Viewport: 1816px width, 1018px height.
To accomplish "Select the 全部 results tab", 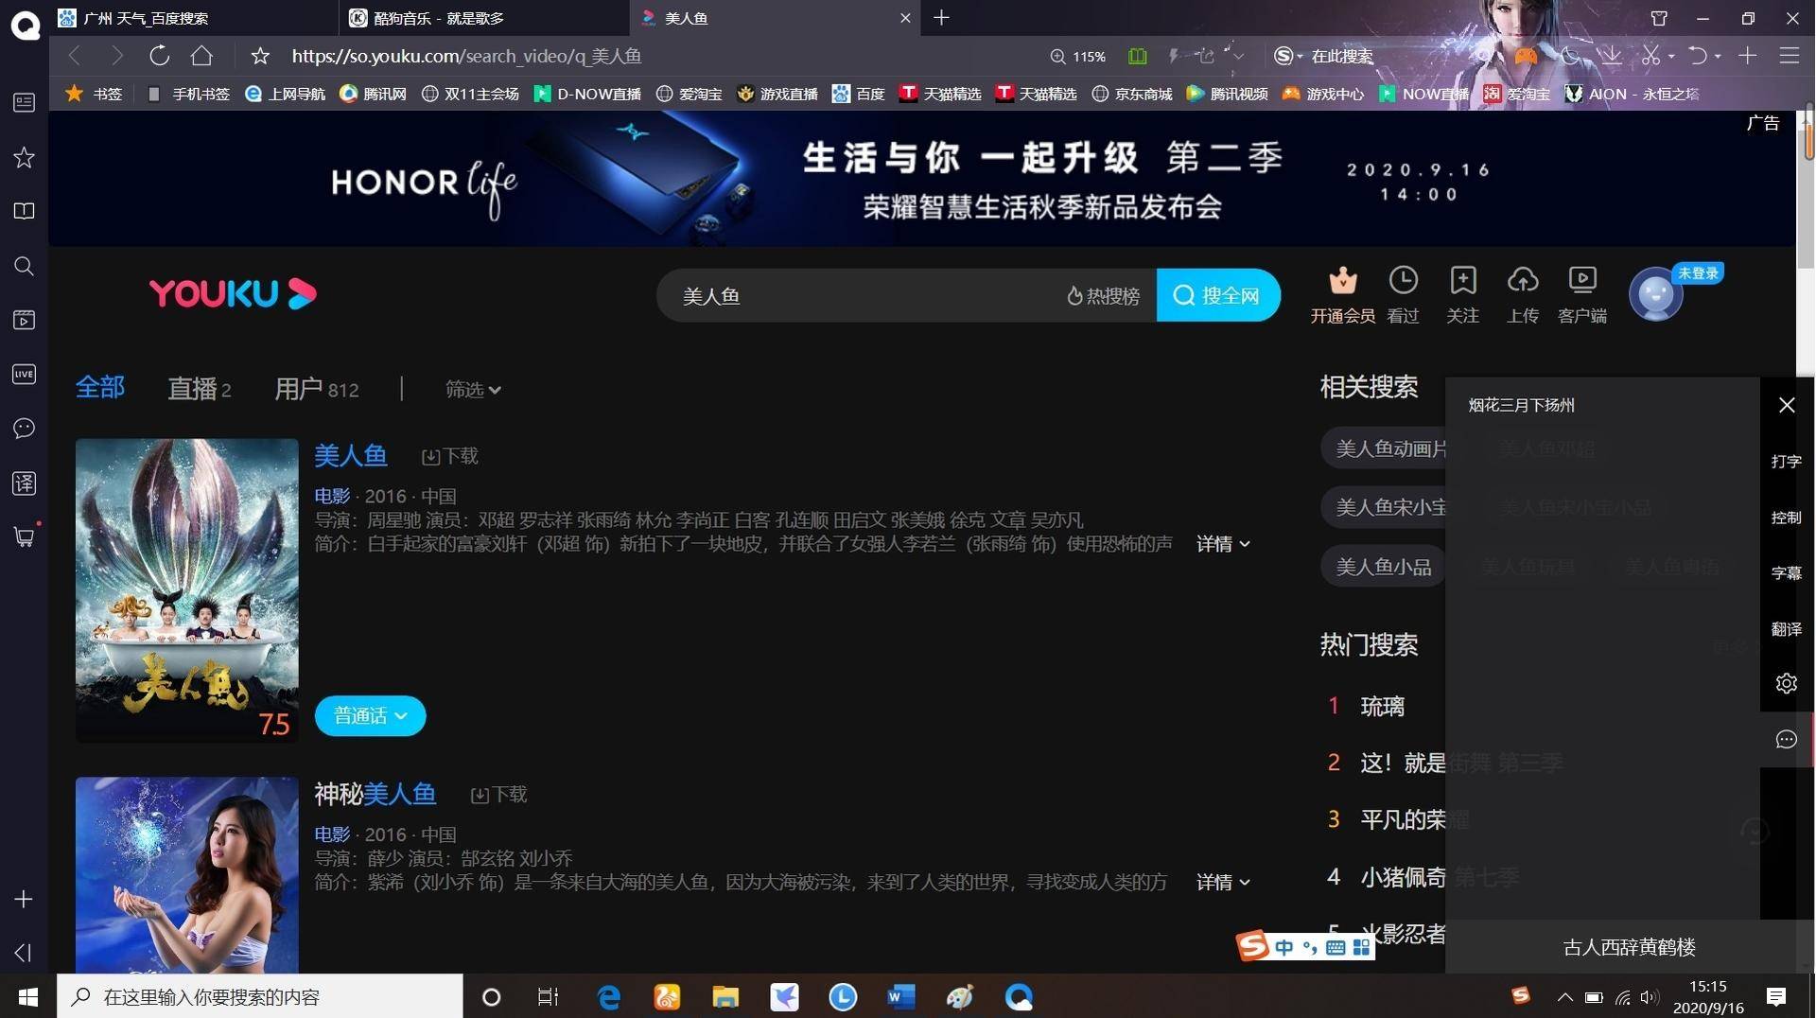I will click(x=100, y=387).
